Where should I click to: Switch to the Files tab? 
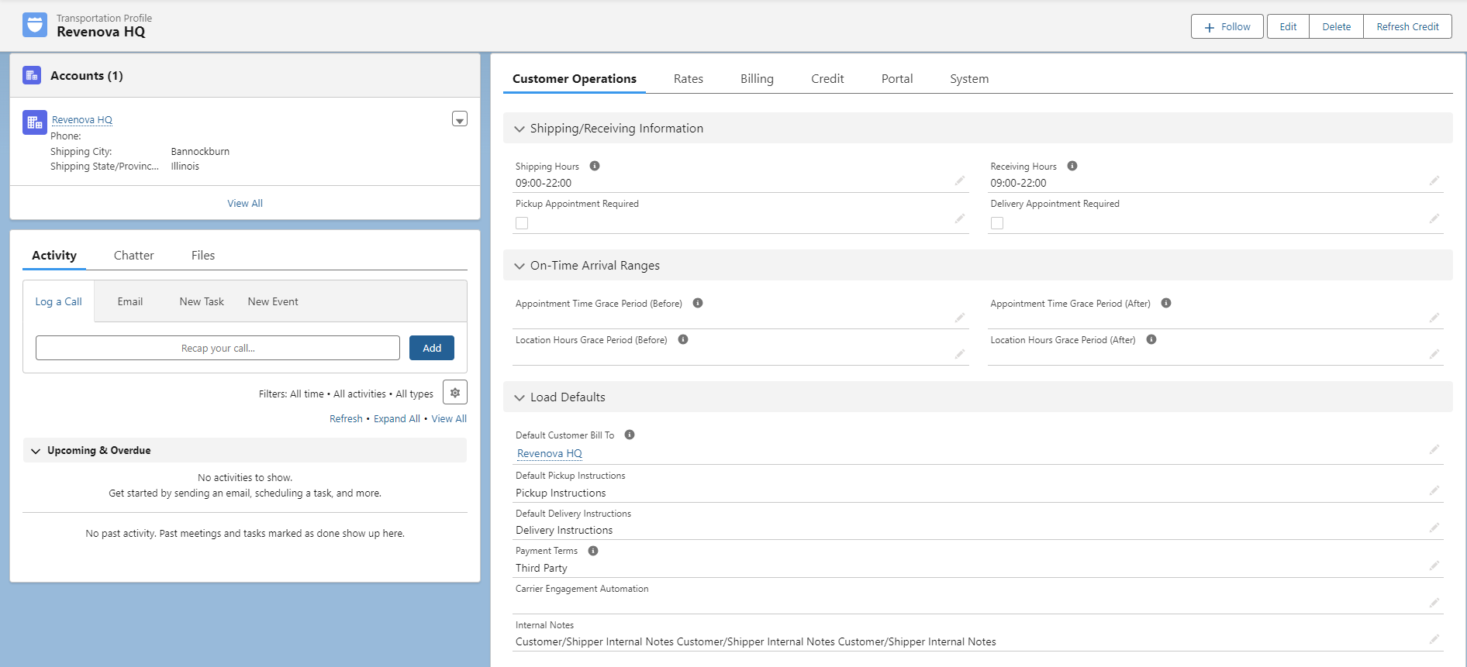[x=203, y=256]
